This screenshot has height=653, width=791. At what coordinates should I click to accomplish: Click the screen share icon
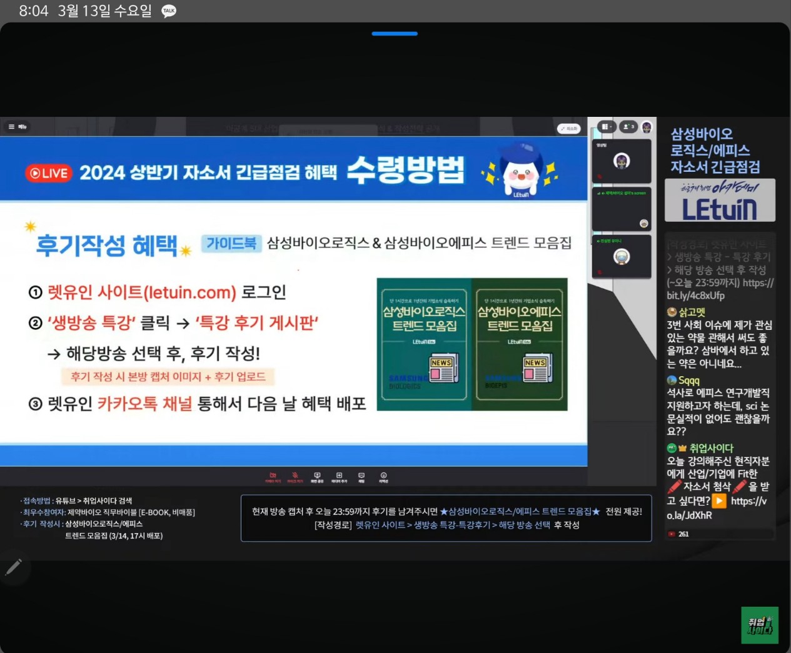[317, 477]
